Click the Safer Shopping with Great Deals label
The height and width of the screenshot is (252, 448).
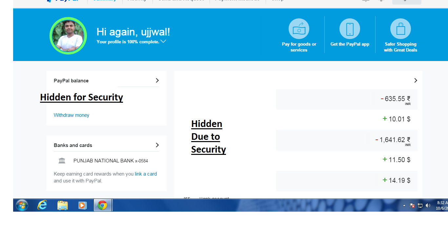point(400,47)
